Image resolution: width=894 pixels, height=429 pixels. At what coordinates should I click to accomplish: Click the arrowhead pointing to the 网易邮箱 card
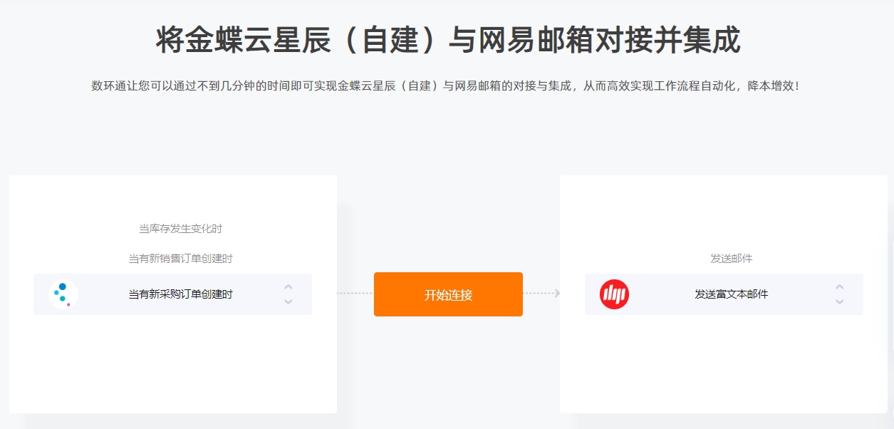(556, 294)
